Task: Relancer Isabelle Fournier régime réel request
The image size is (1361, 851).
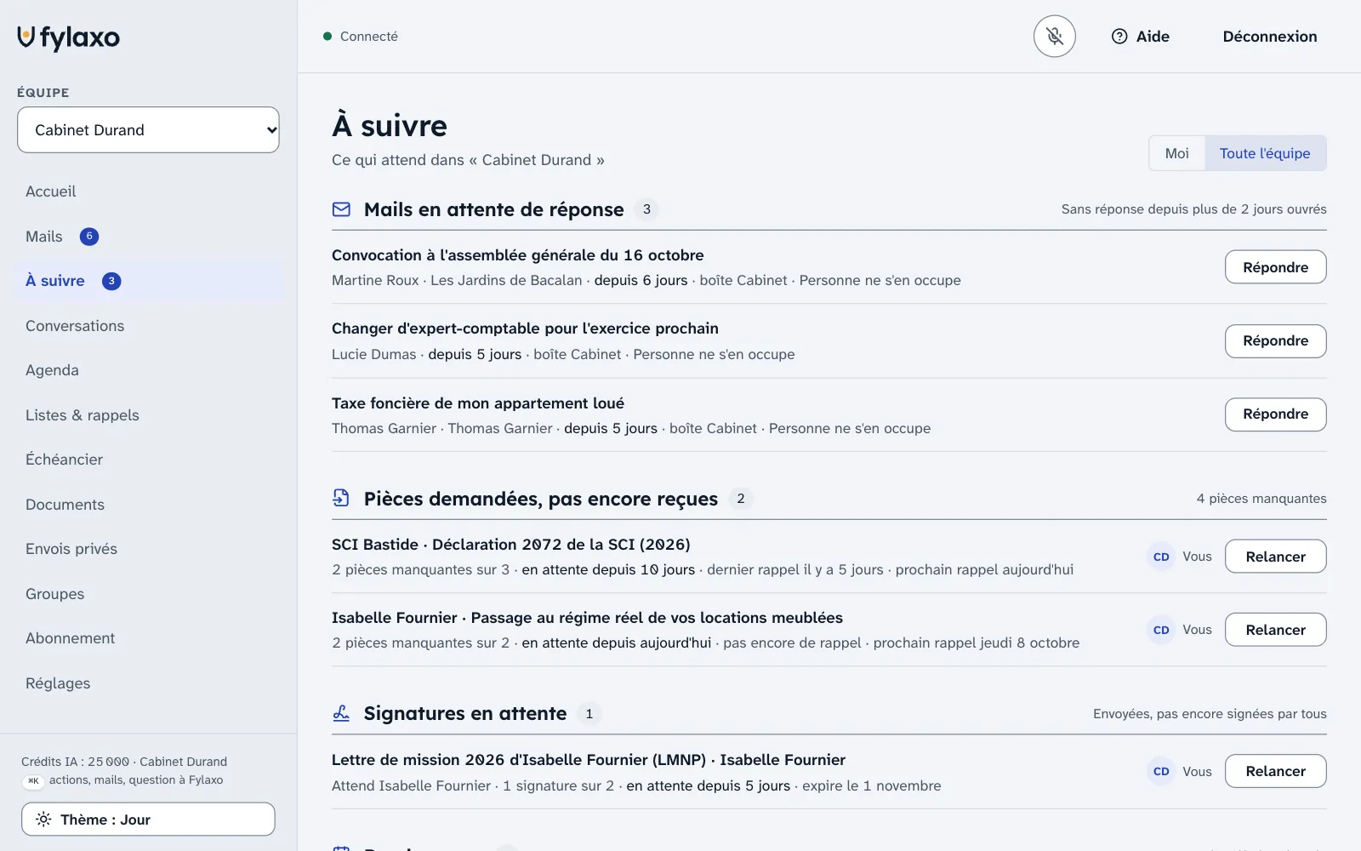Action: (1276, 630)
